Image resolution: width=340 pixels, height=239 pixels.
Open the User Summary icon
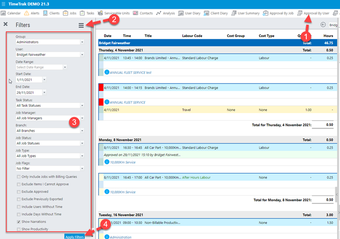coord(234,13)
